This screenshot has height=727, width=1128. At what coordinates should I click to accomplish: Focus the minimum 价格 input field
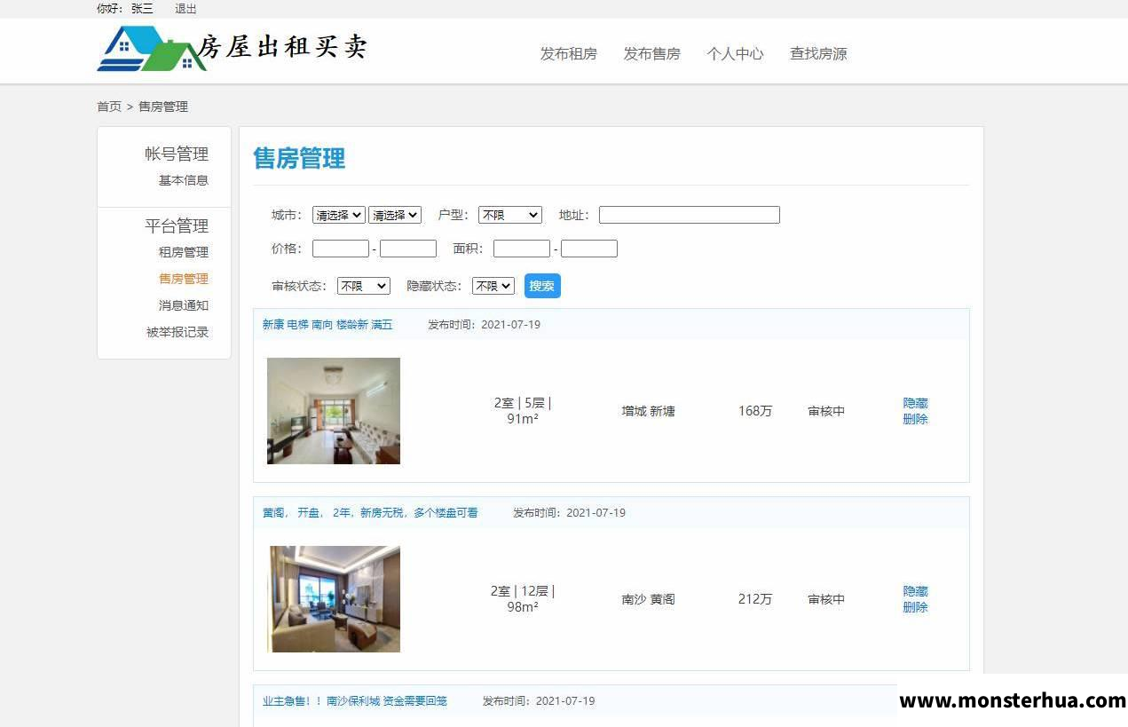[341, 249]
